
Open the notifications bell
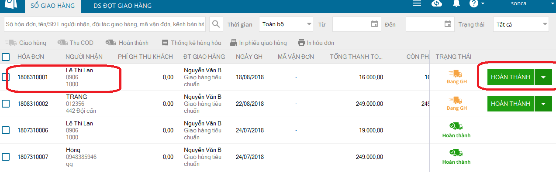[x=456, y=3]
